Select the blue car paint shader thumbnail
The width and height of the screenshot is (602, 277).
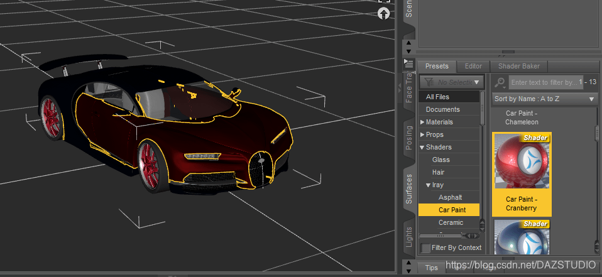[522, 236]
